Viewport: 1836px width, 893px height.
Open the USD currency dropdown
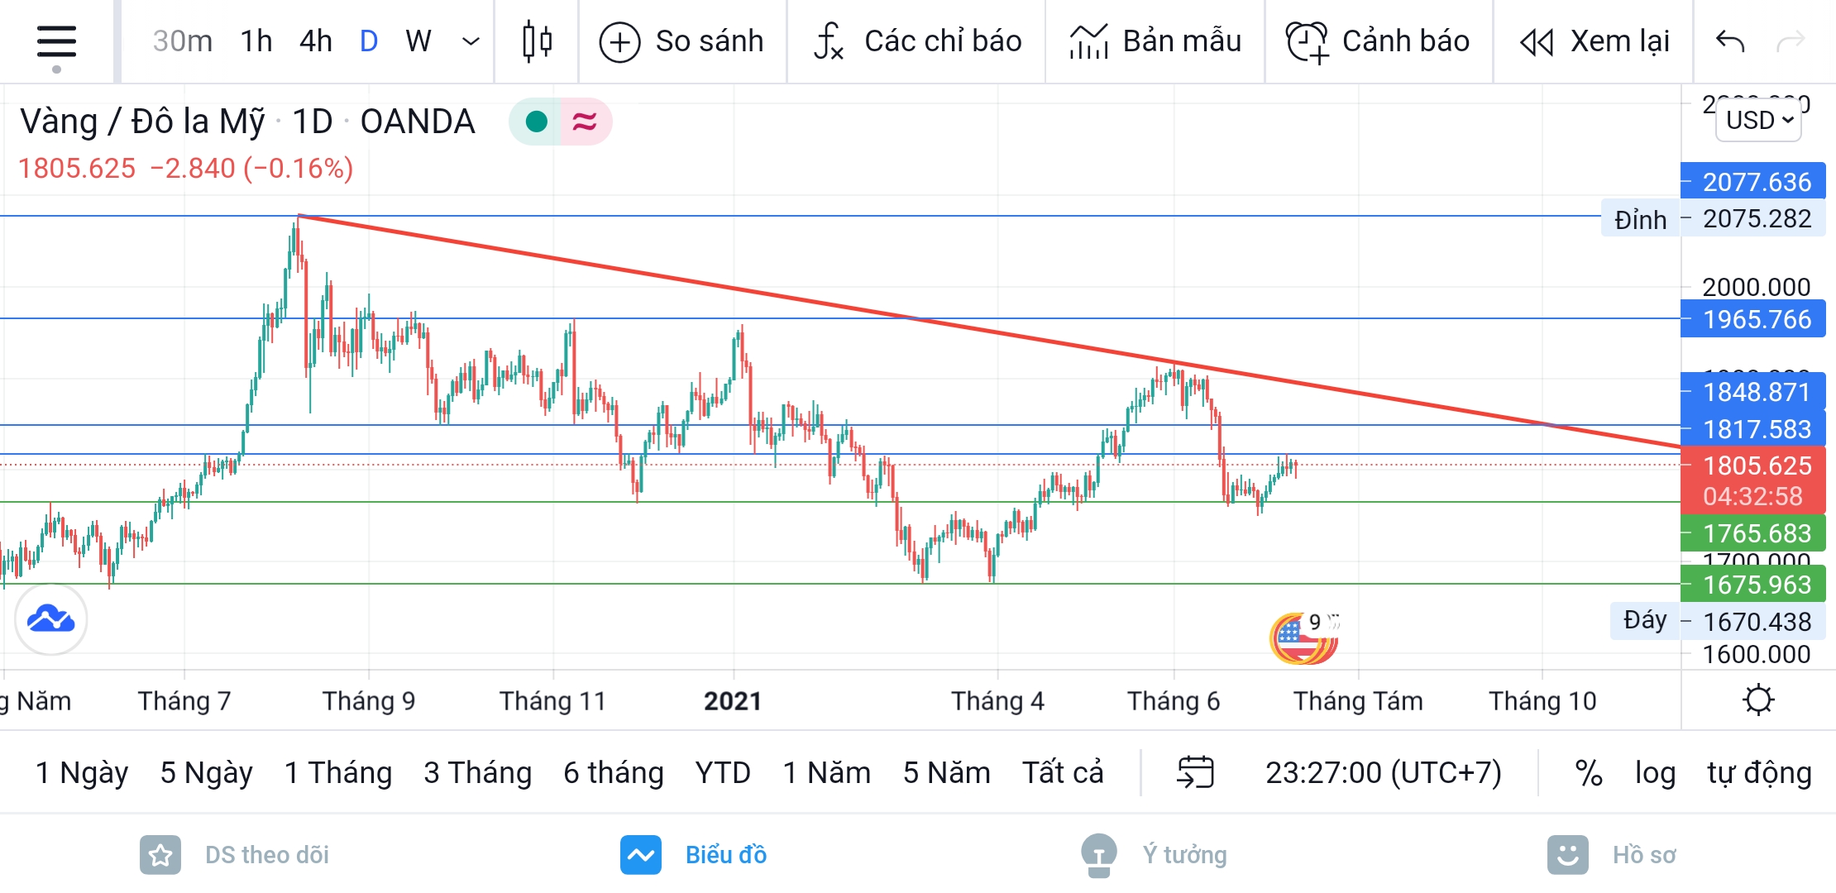click(1759, 121)
